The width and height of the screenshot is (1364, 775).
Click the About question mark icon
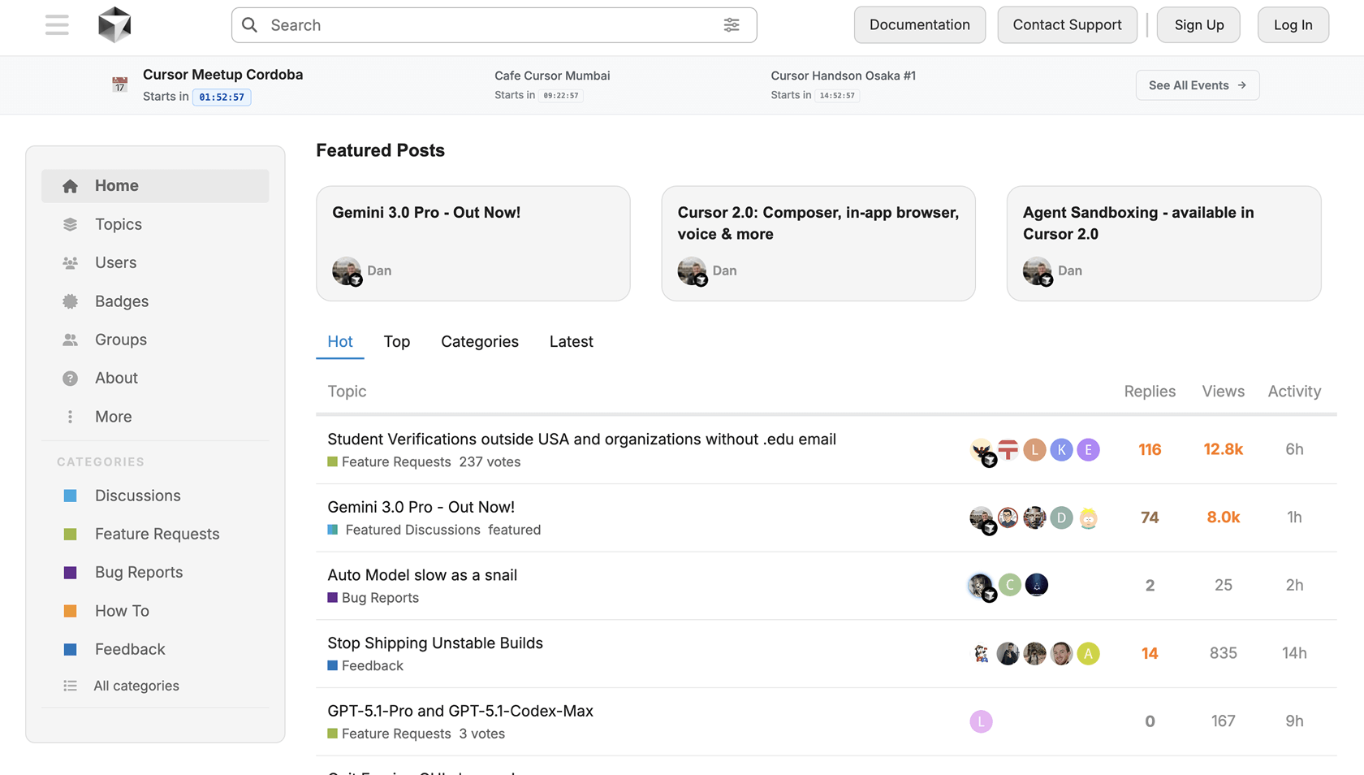[x=70, y=377]
